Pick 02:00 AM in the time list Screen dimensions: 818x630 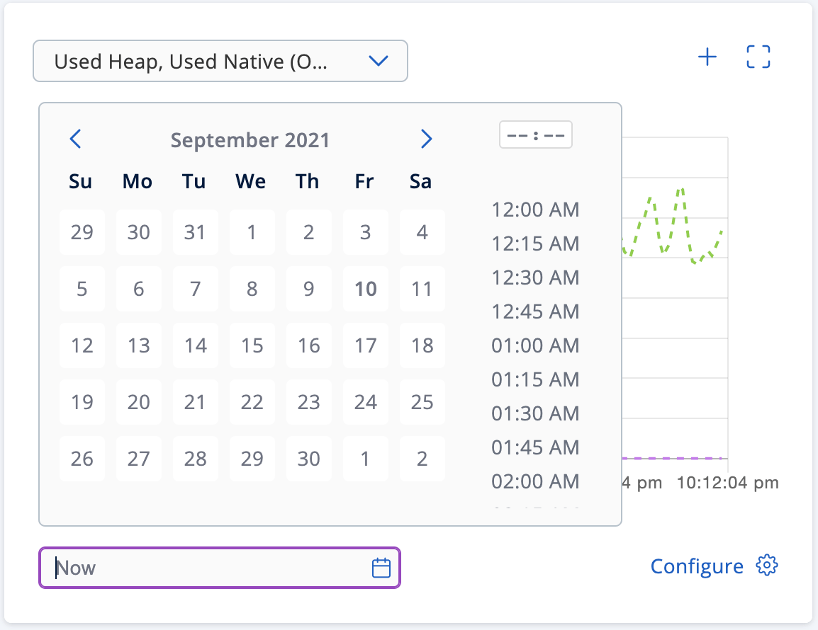(535, 481)
